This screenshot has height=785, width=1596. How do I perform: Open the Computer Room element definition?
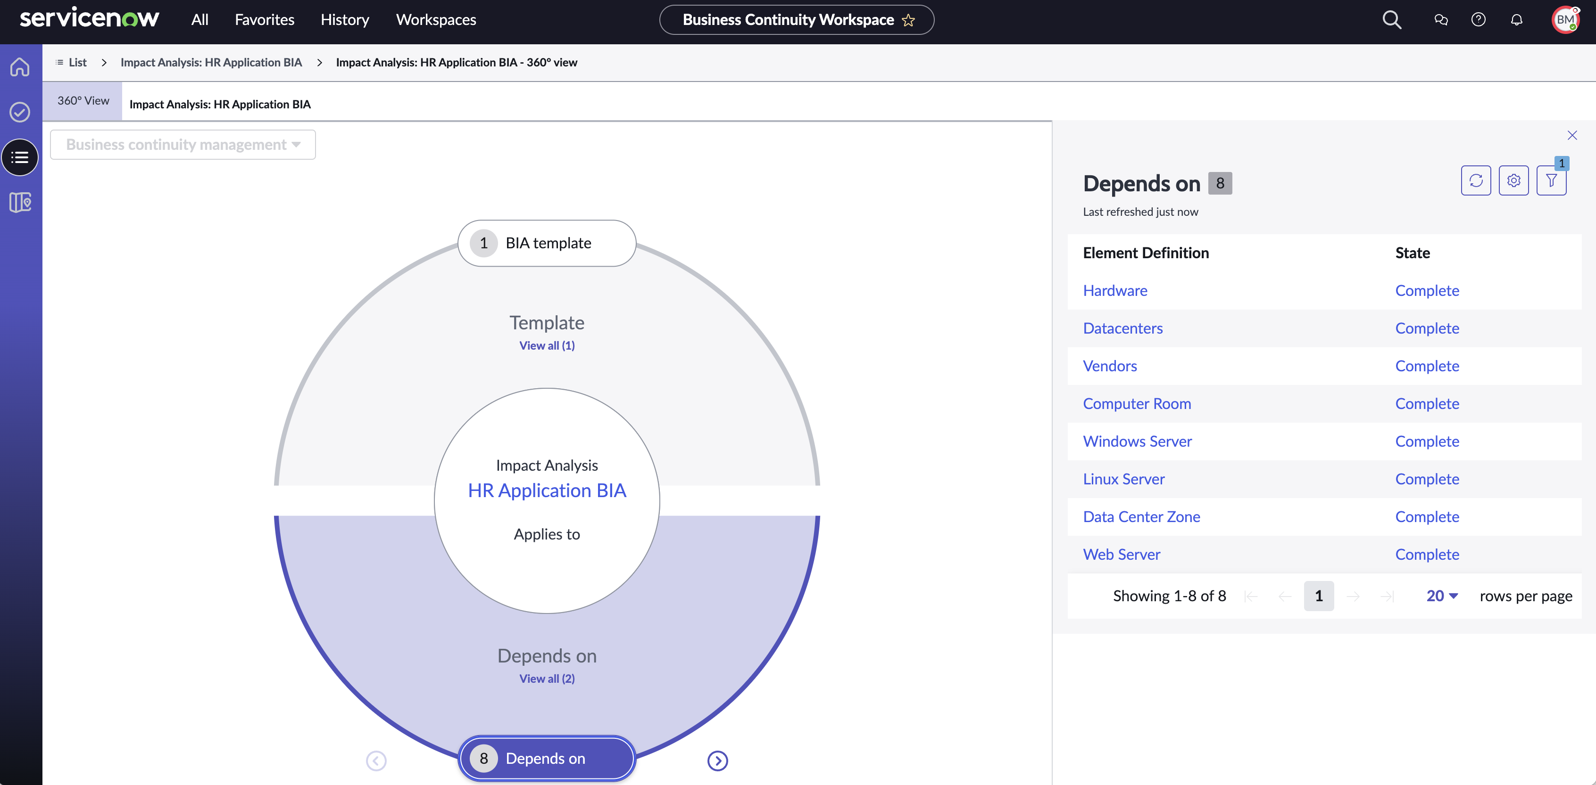point(1137,404)
